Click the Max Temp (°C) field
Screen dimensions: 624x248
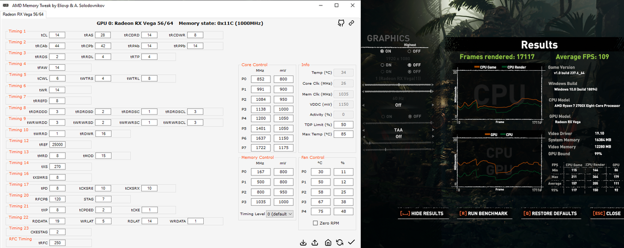point(344,134)
